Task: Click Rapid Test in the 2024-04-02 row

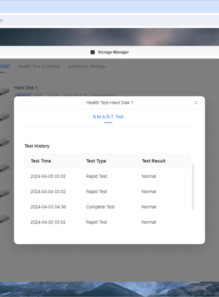Action: coord(96,222)
